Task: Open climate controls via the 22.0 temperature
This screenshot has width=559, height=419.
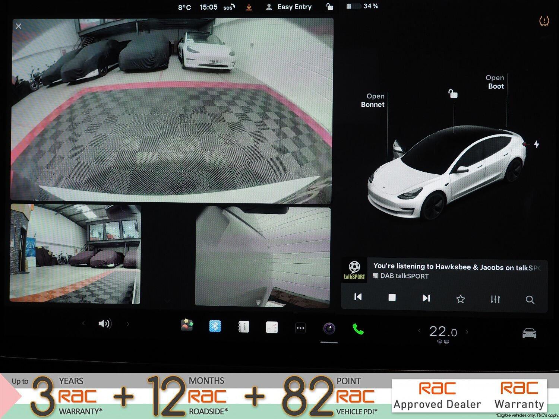Action: tap(443, 331)
